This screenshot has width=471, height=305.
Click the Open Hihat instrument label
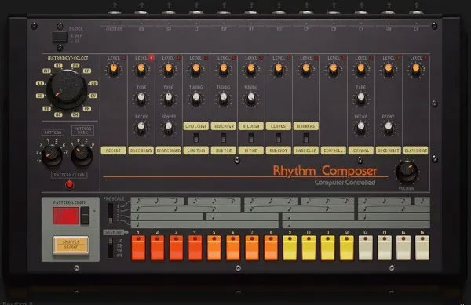point(389,151)
